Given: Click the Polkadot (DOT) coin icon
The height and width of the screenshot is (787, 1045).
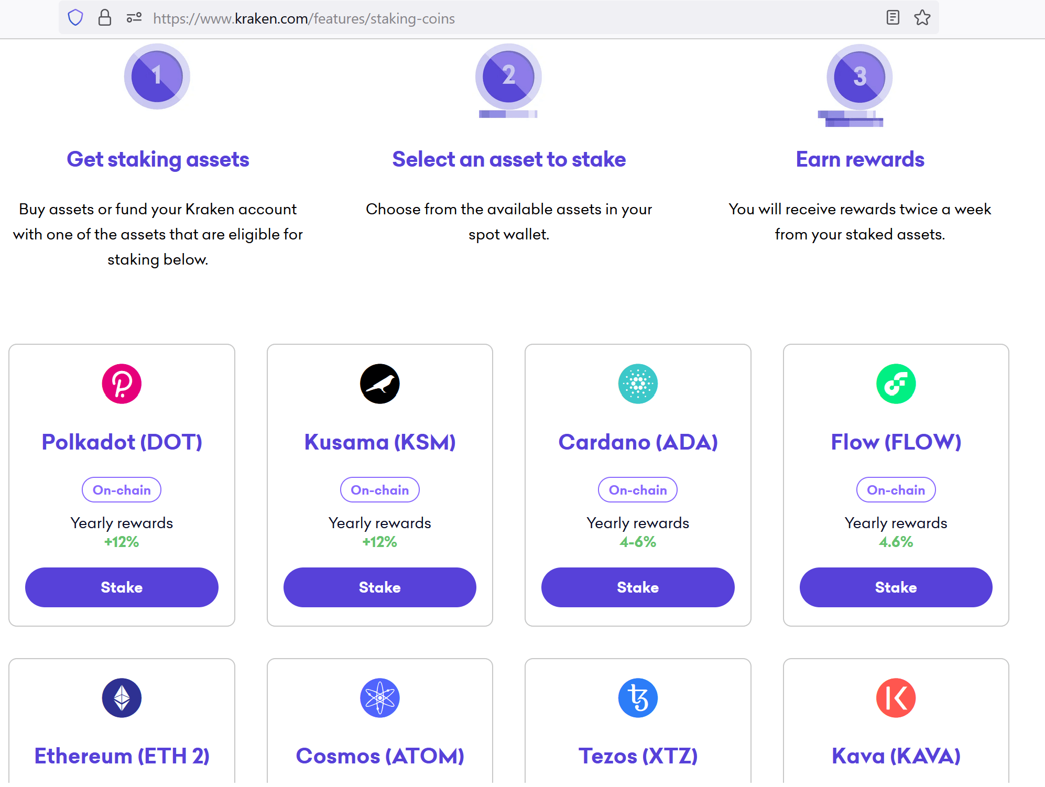Looking at the screenshot, I should pyautogui.click(x=122, y=384).
